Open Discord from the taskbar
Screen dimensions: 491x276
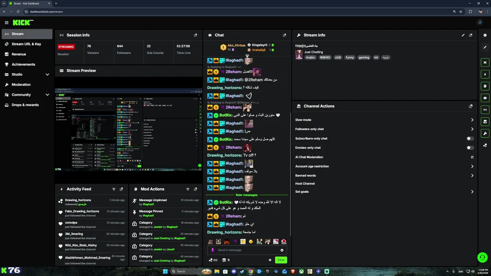pyautogui.click(x=234, y=271)
